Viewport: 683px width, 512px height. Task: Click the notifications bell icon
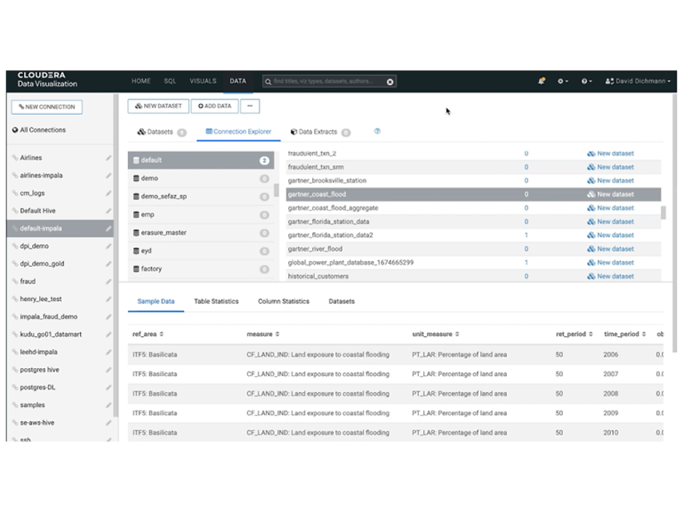coord(541,81)
